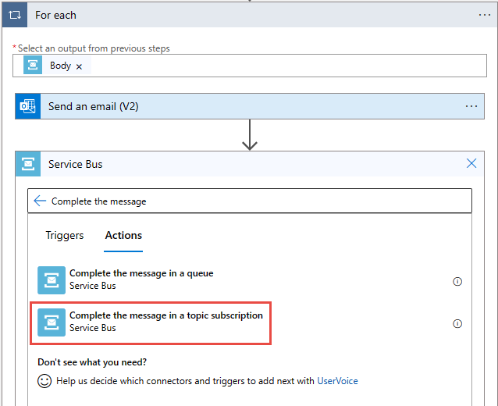The width and height of the screenshot is (498, 406).
Task: Remove the Body token from output field
Action: coord(79,66)
